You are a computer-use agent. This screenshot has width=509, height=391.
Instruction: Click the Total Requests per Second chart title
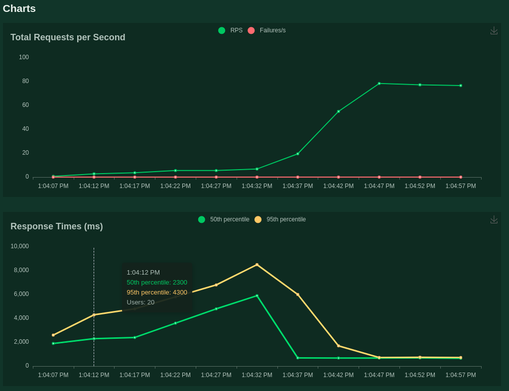(x=68, y=37)
